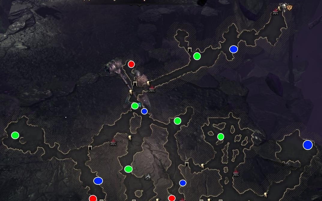
Task: Click the green dot directly left of the gray building icon
Action: click(x=128, y=169)
